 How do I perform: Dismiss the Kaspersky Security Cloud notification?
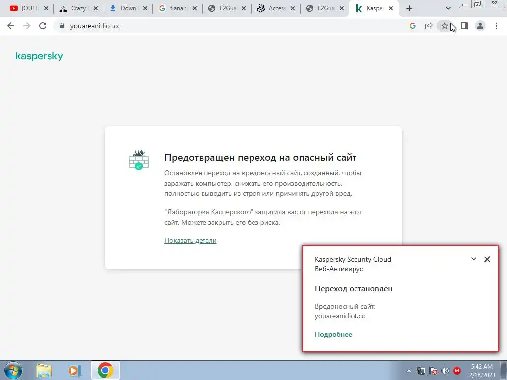[487, 259]
